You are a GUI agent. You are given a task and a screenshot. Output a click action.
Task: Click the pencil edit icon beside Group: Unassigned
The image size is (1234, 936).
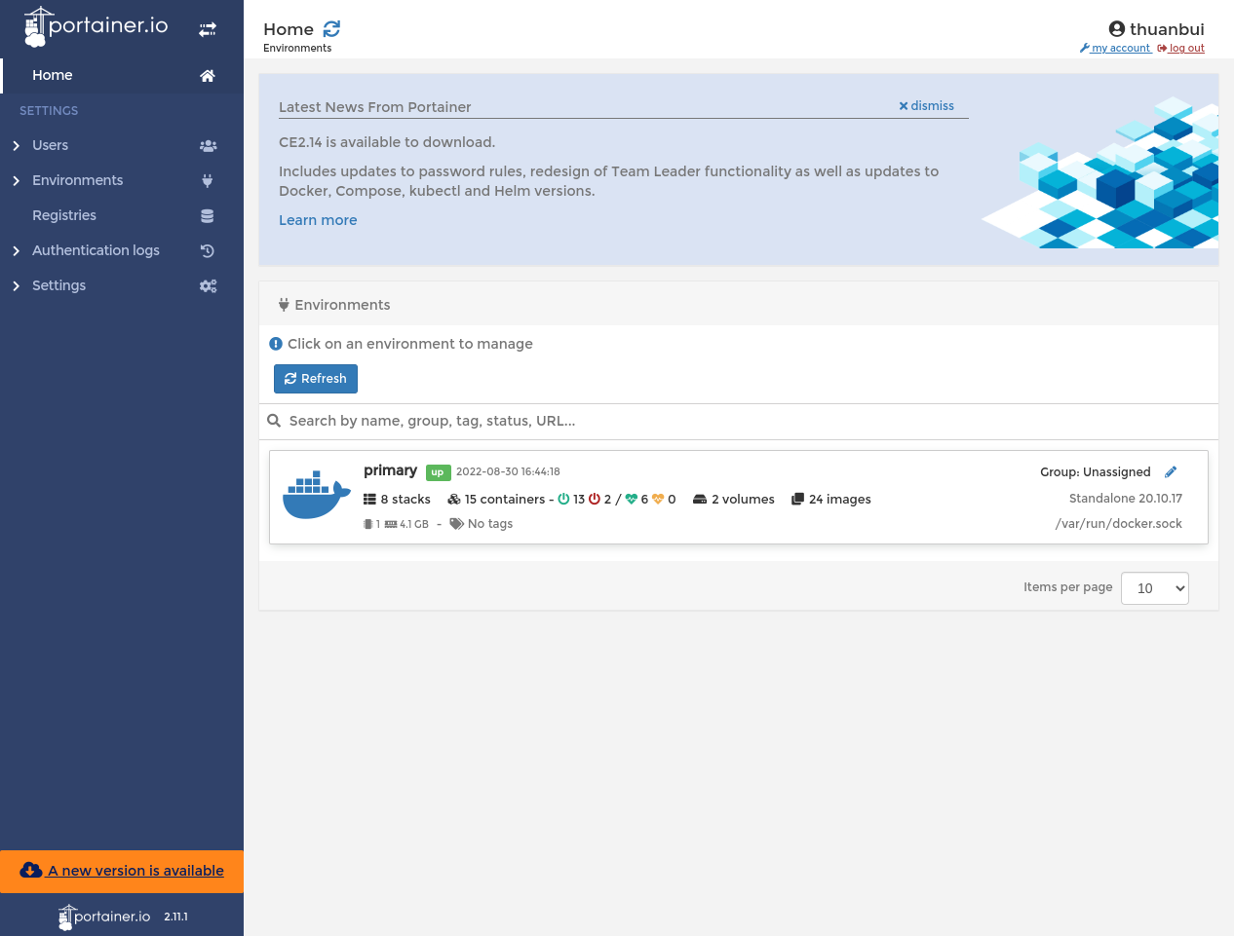point(1171,472)
